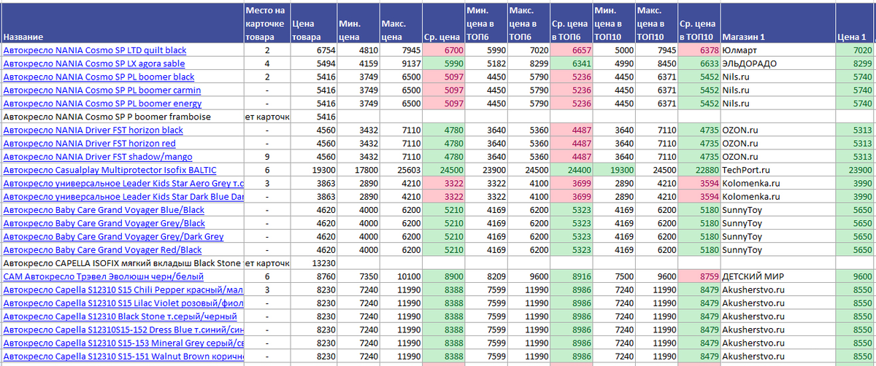Select the maximum price cell 9137
The image size is (876, 366).
tap(401, 63)
